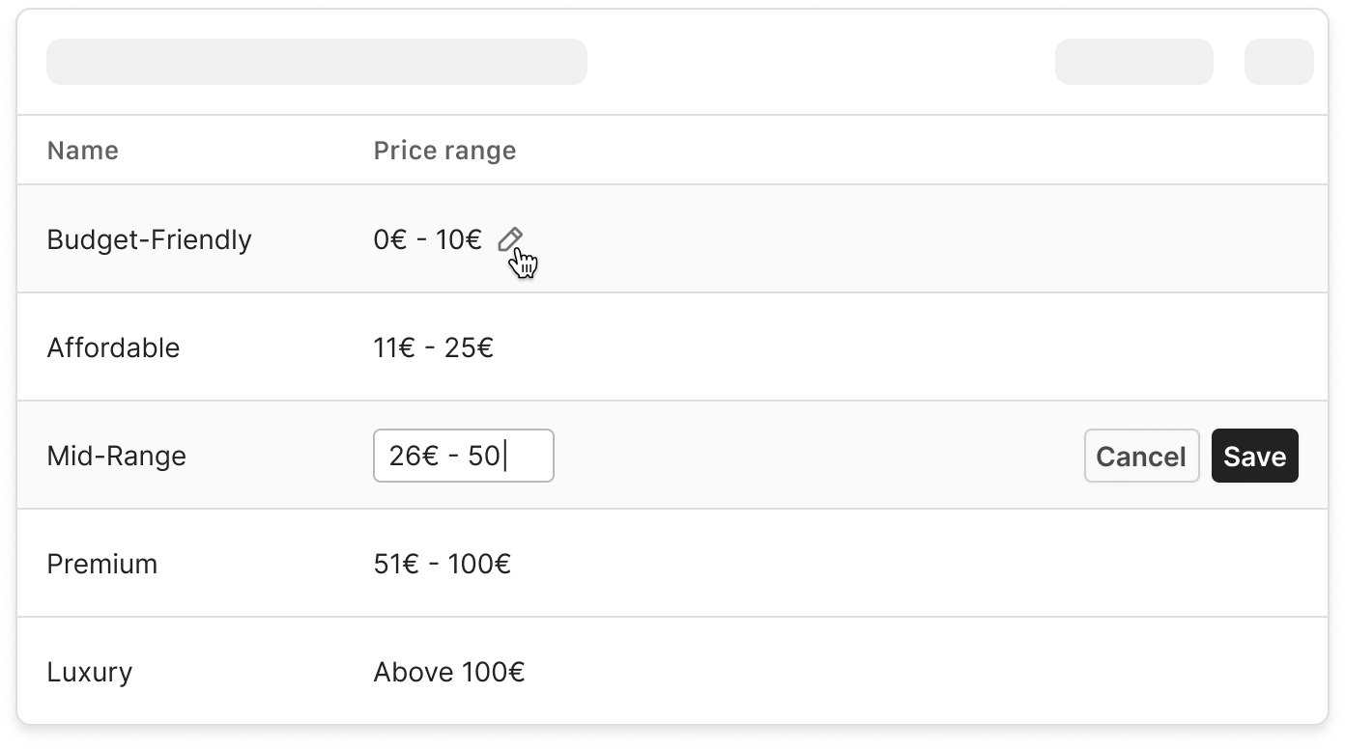The width and height of the screenshot is (1345, 749).
Task: Click the Mid-Range price range input field
Action: point(463,456)
